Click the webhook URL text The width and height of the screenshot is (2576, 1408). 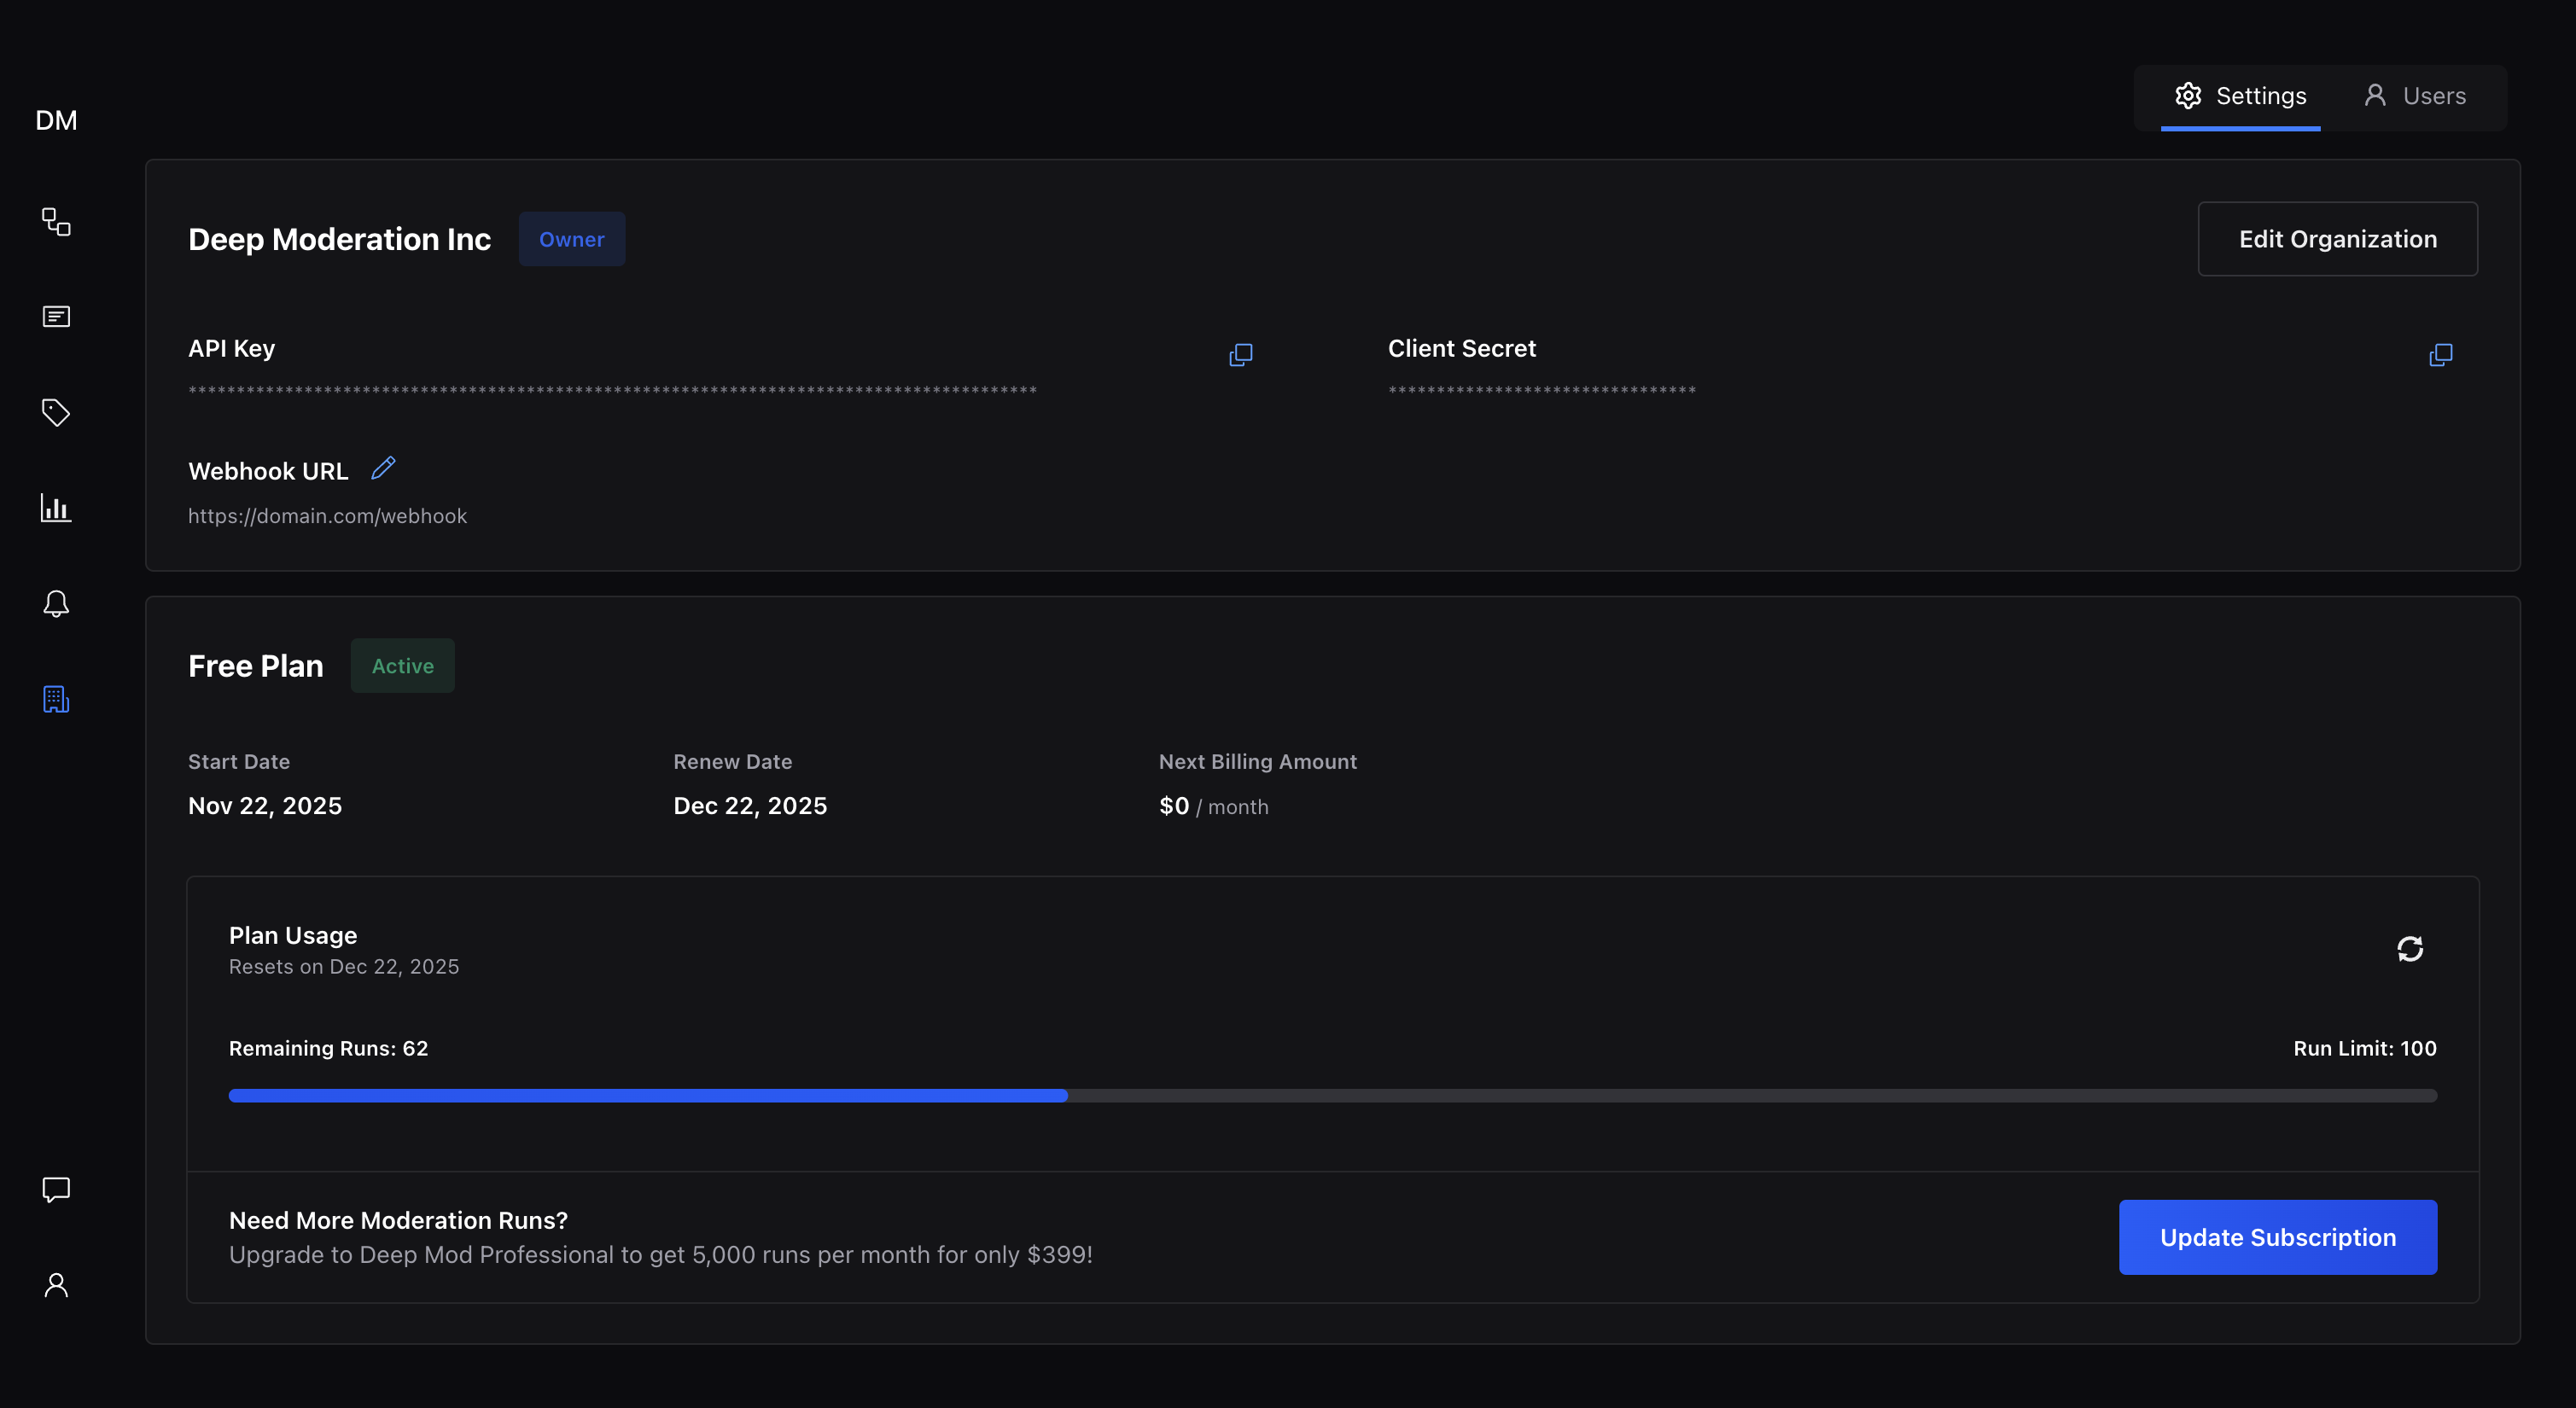pyautogui.click(x=327, y=516)
